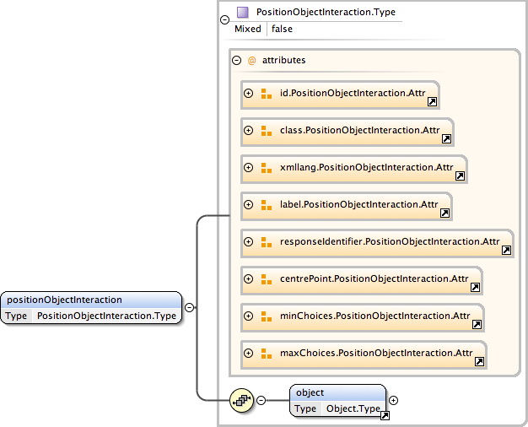The width and height of the screenshot is (528, 427).
Task: Expand xmllang.PositionObjectInteraction.Attr node
Action: pos(249,167)
